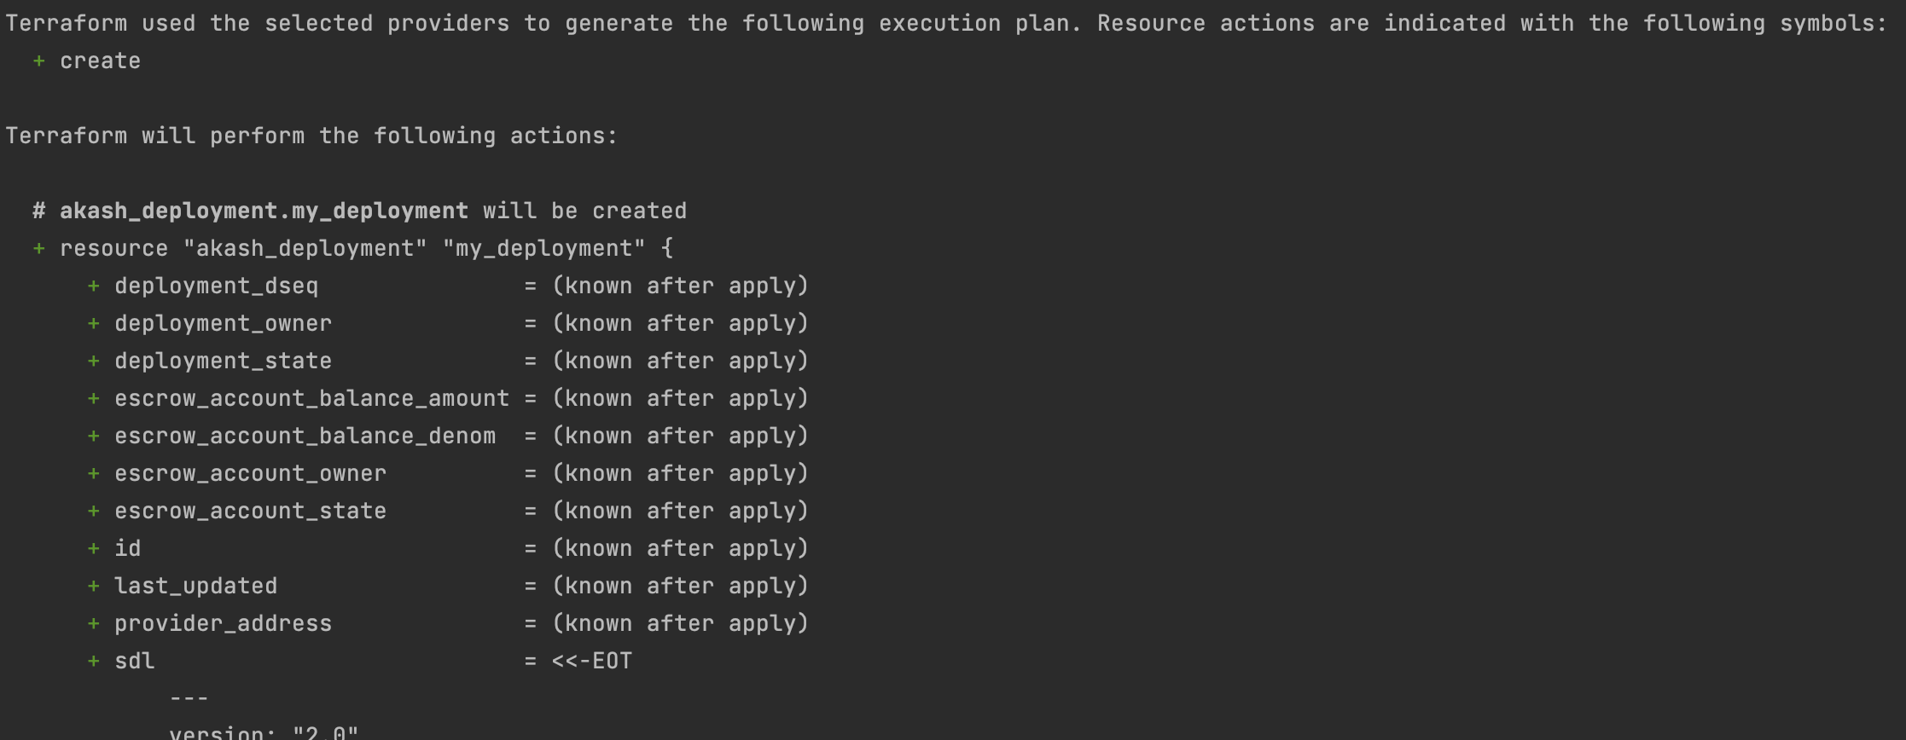Click the word "create" in symbols legend
Screen dimensions: 1906x740
[x=100, y=61]
